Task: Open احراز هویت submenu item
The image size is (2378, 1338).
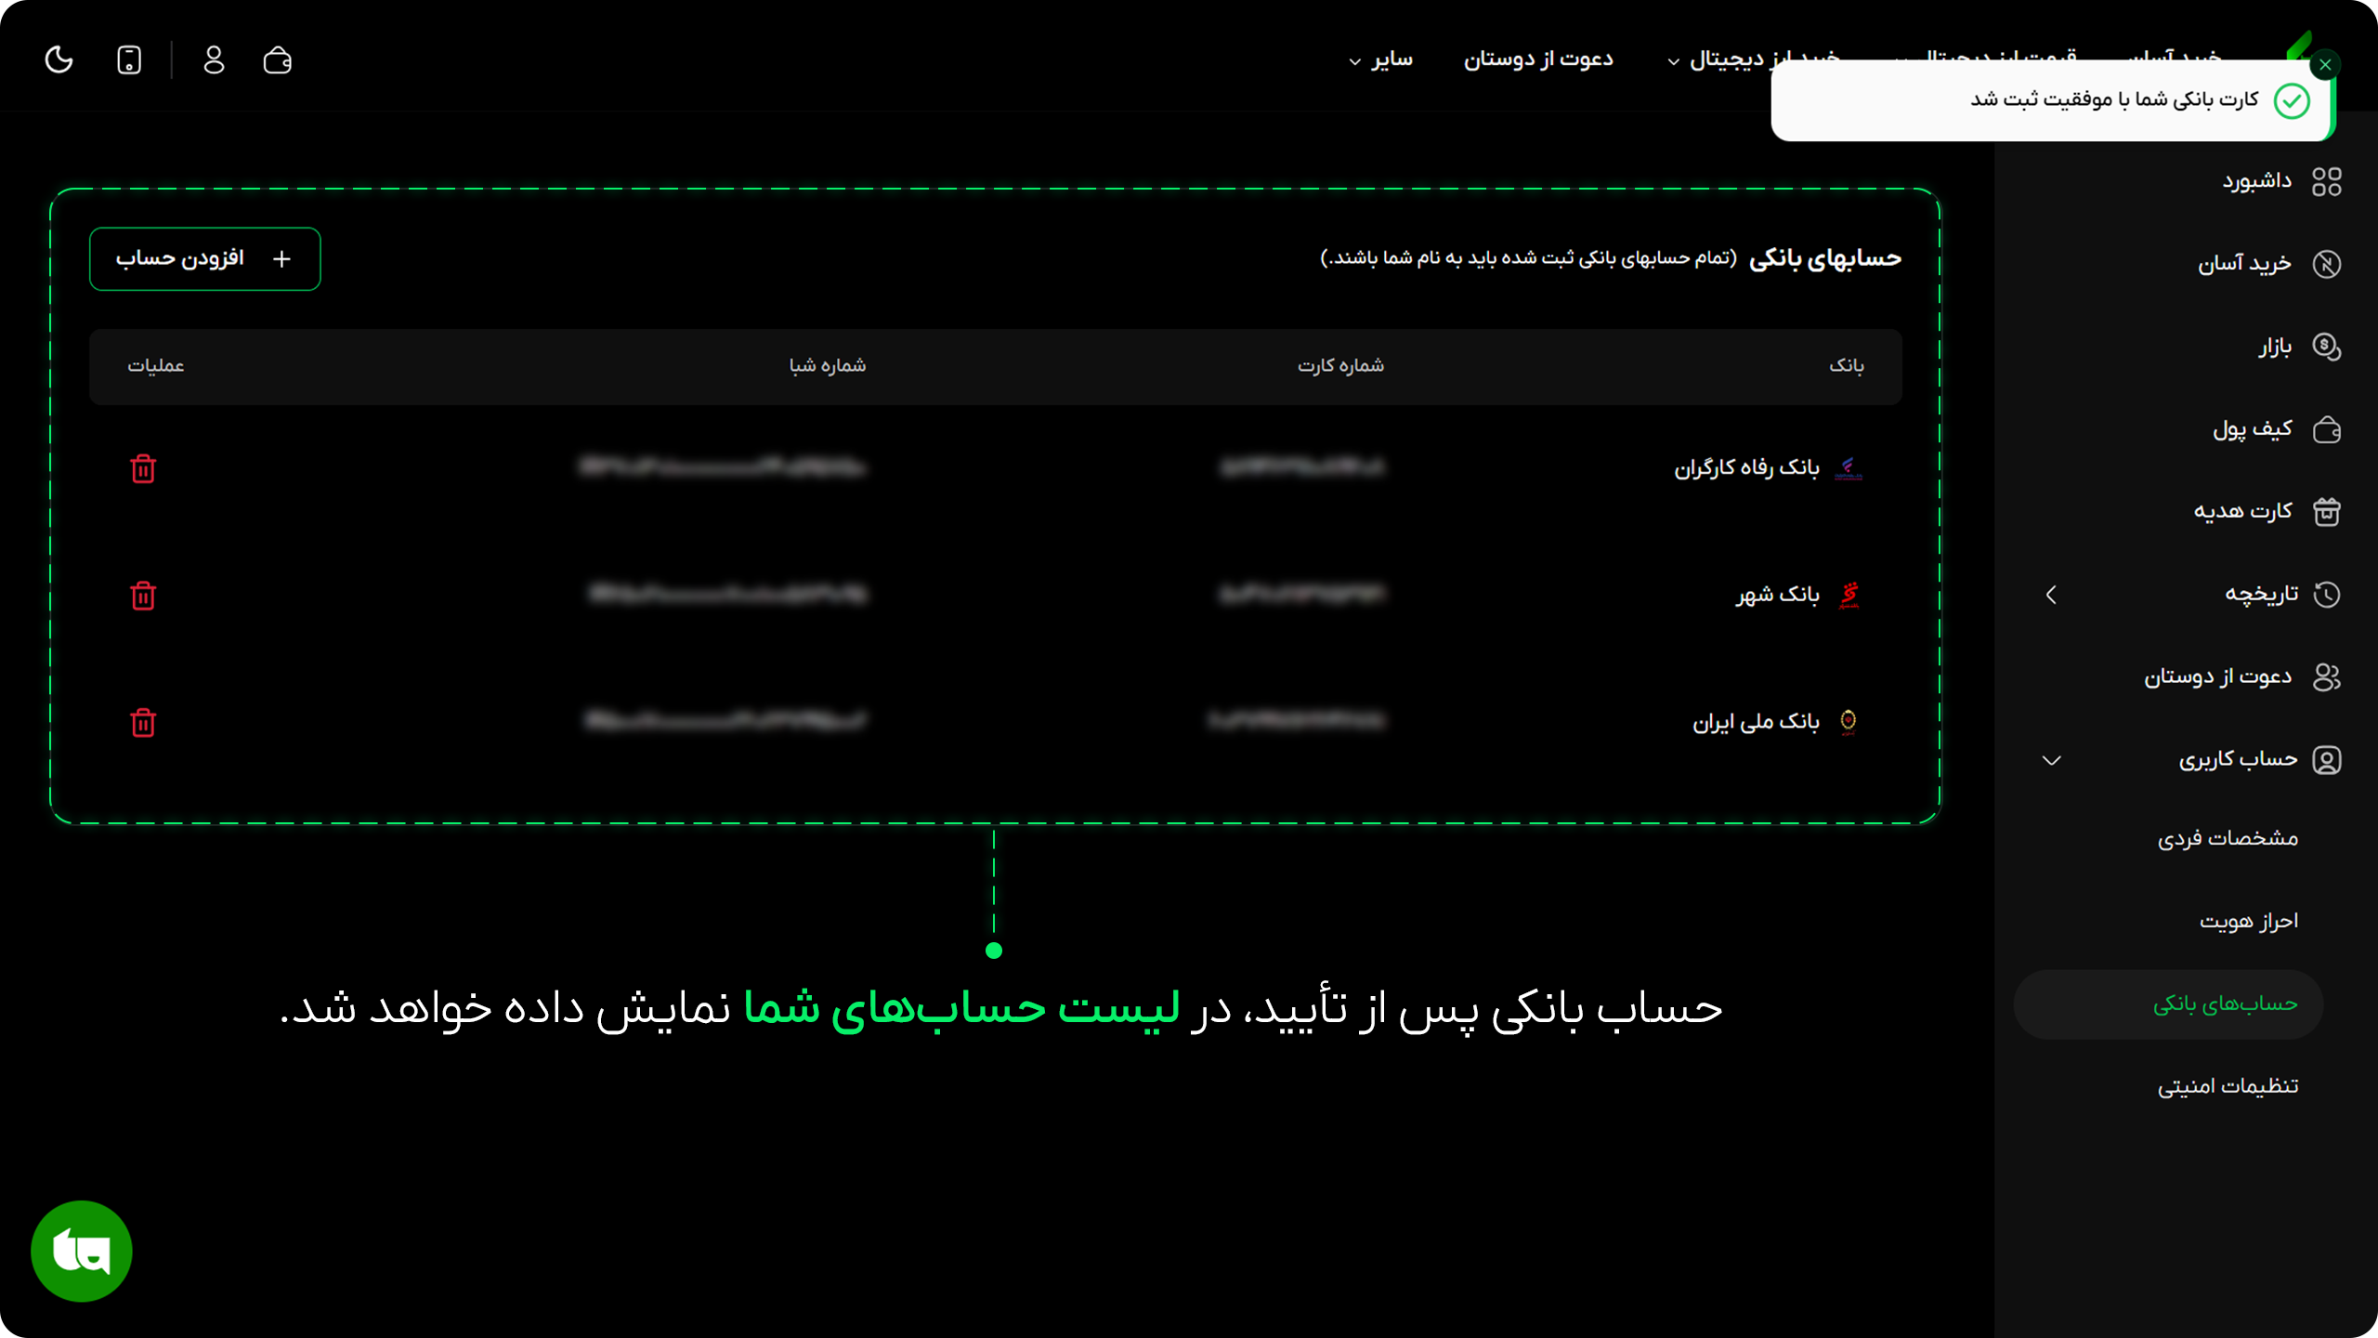Action: (x=2248, y=921)
